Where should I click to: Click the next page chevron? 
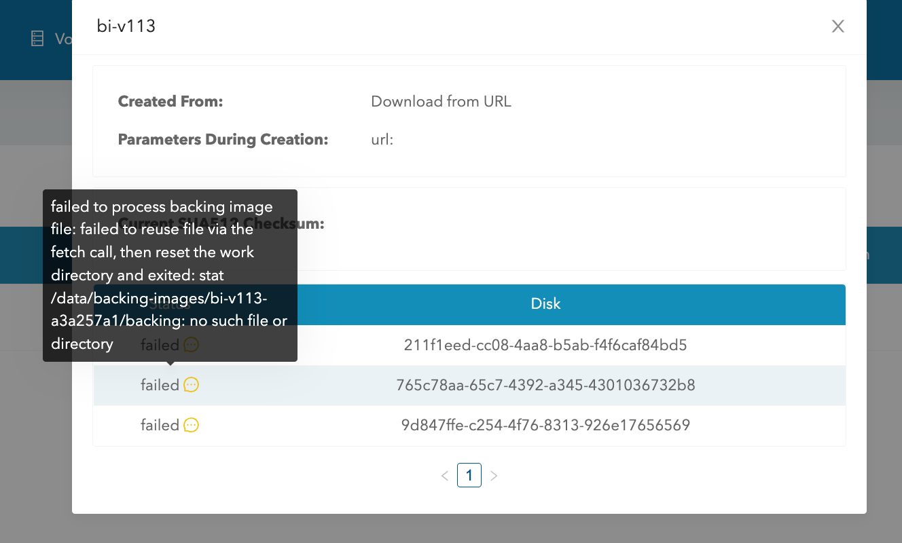click(494, 475)
